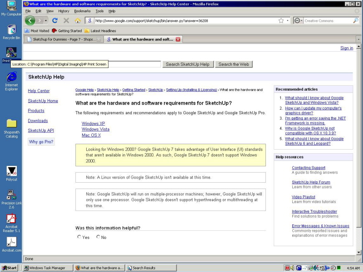Focus the Creative Commons search field
Screen dimensions: 363x272
[328, 20]
